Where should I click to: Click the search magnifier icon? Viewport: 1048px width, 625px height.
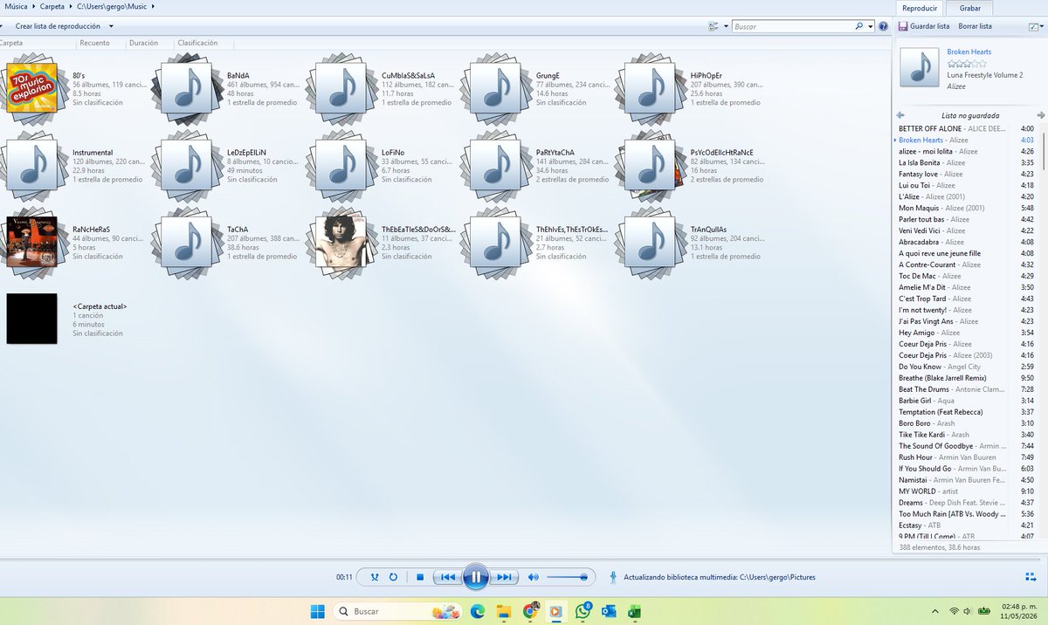pos(859,27)
